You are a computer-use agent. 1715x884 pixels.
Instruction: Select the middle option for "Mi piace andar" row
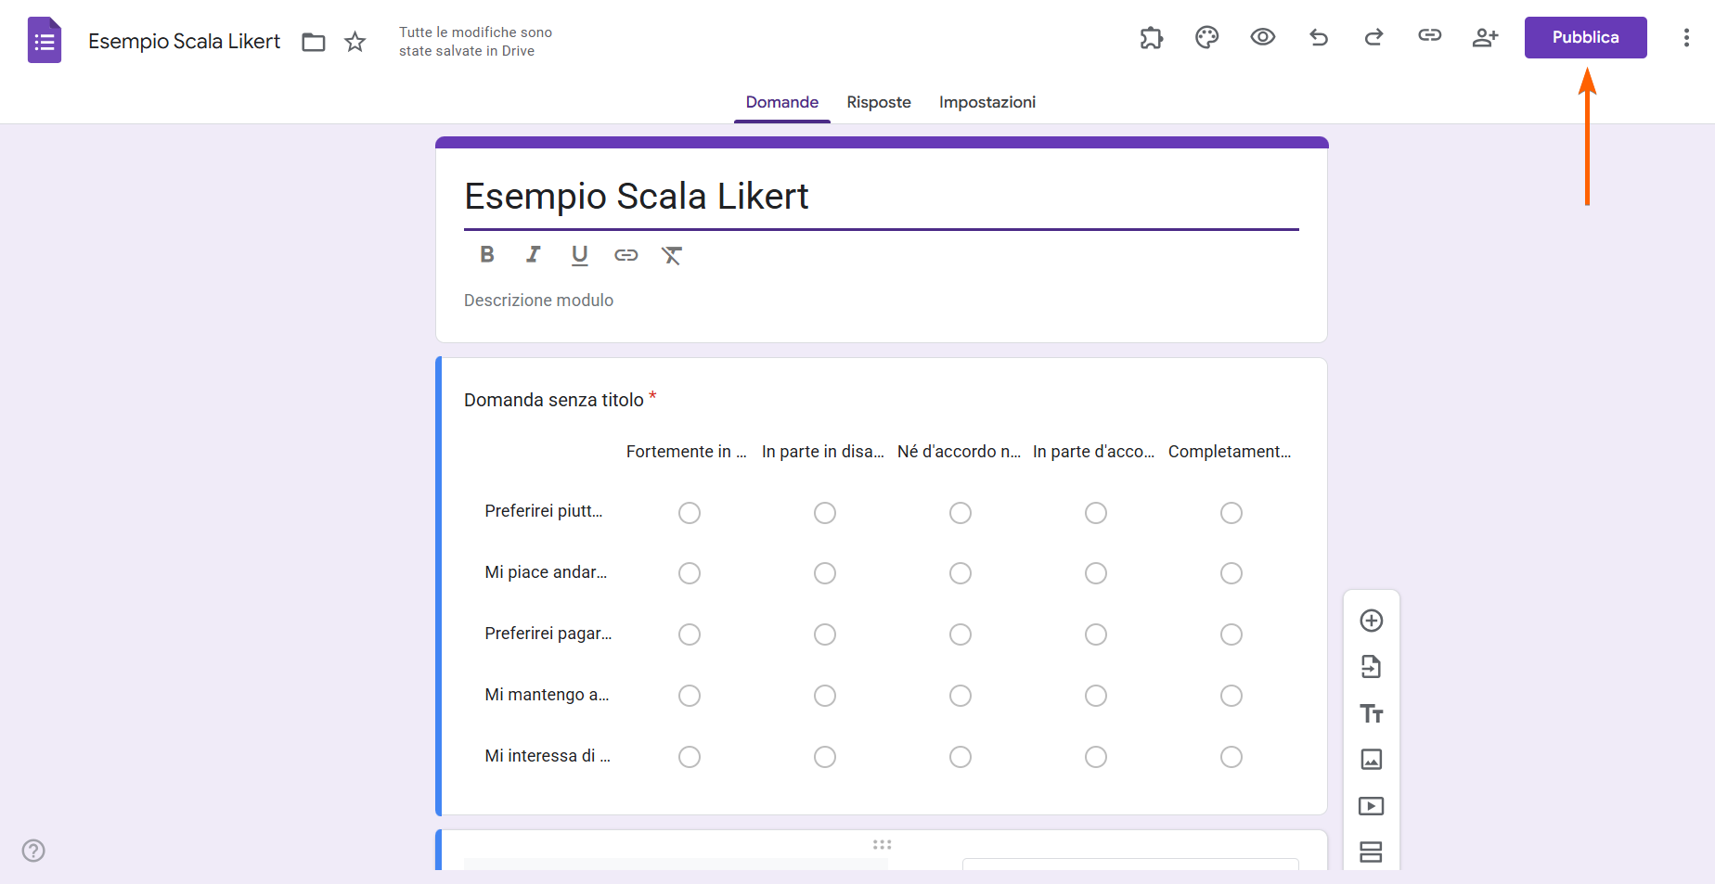[x=961, y=573]
